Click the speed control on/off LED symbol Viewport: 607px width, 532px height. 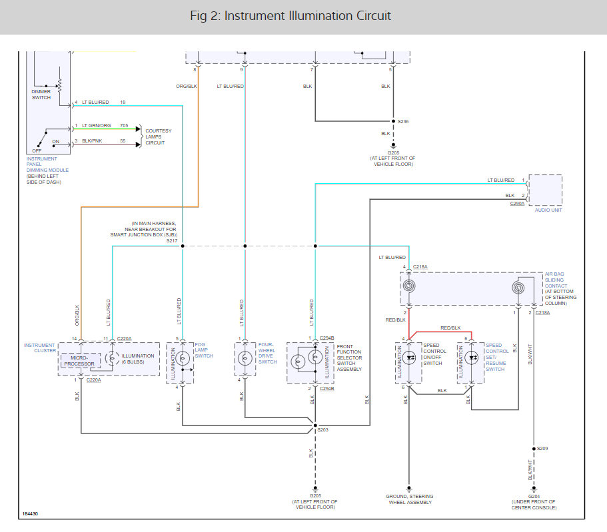point(409,358)
